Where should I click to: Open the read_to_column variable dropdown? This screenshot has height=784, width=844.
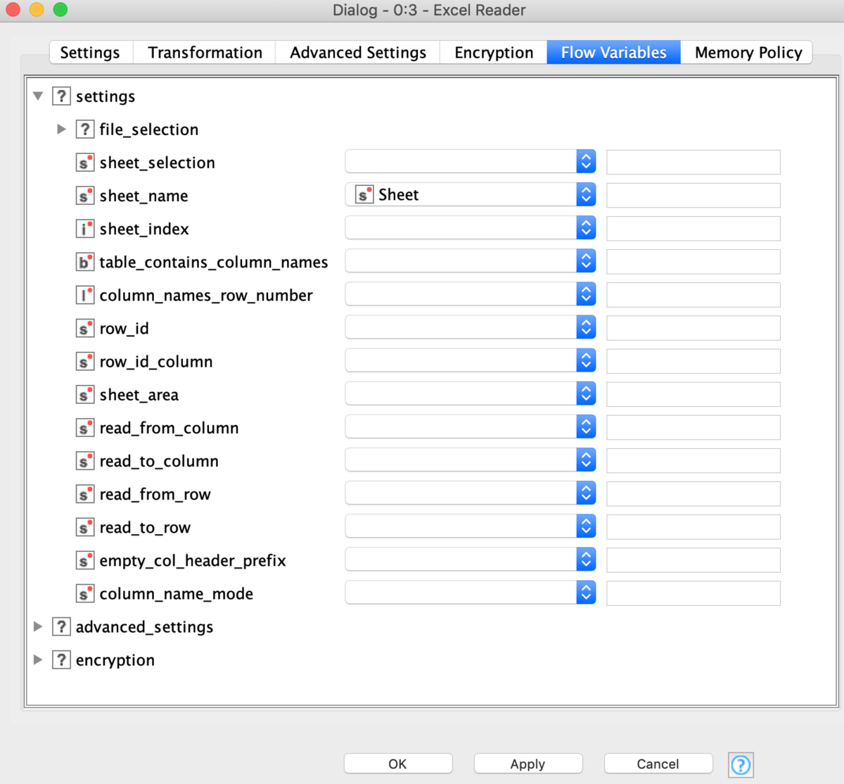[471, 460]
